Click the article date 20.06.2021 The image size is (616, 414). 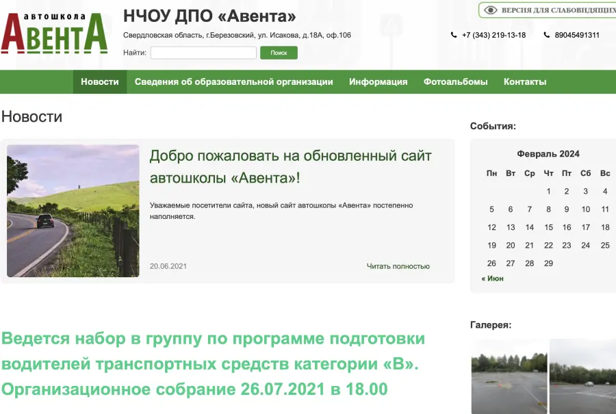(168, 266)
